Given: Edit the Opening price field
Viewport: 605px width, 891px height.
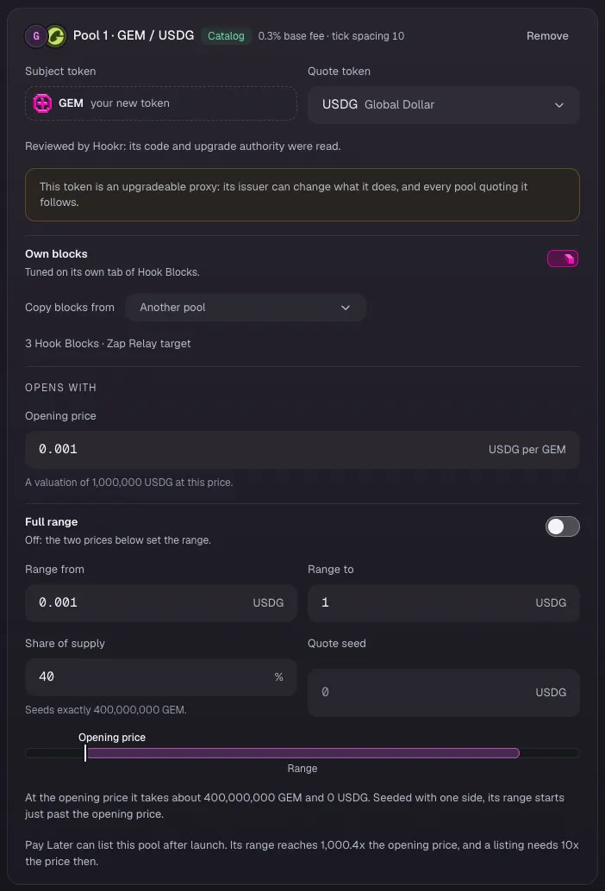Looking at the screenshot, I should click(302, 450).
